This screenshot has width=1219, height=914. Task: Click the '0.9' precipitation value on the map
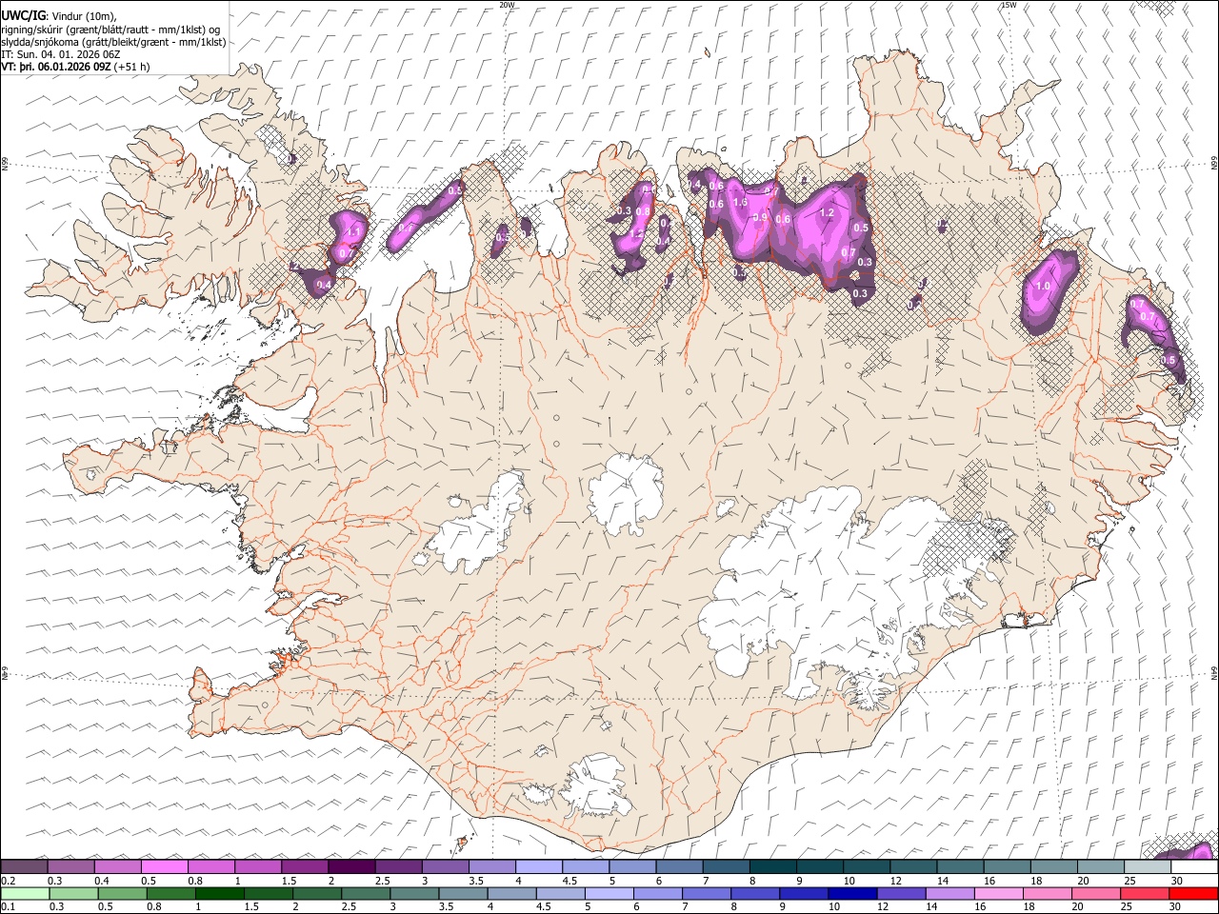pos(760,217)
